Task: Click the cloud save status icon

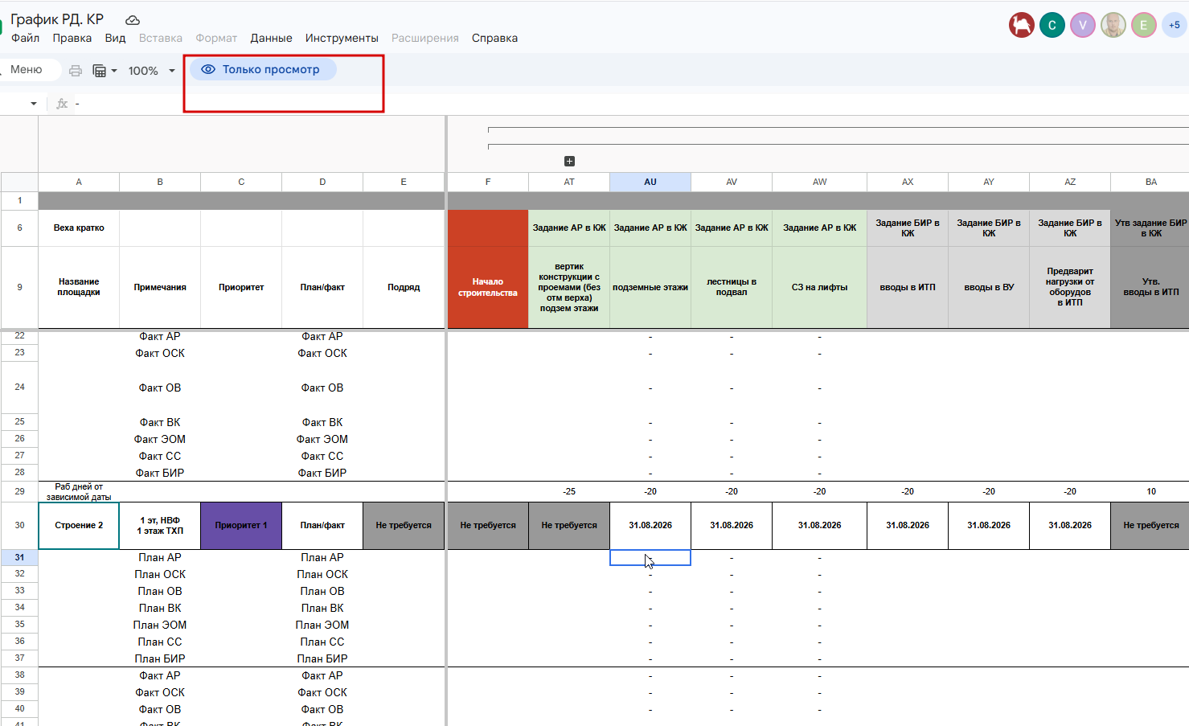Action: [133, 20]
